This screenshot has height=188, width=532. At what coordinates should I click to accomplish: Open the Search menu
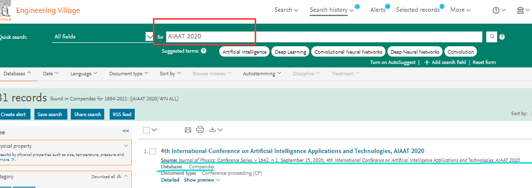pos(286,10)
